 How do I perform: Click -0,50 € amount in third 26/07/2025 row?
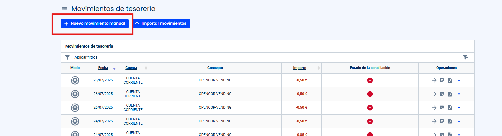pyautogui.click(x=301, y=108)
